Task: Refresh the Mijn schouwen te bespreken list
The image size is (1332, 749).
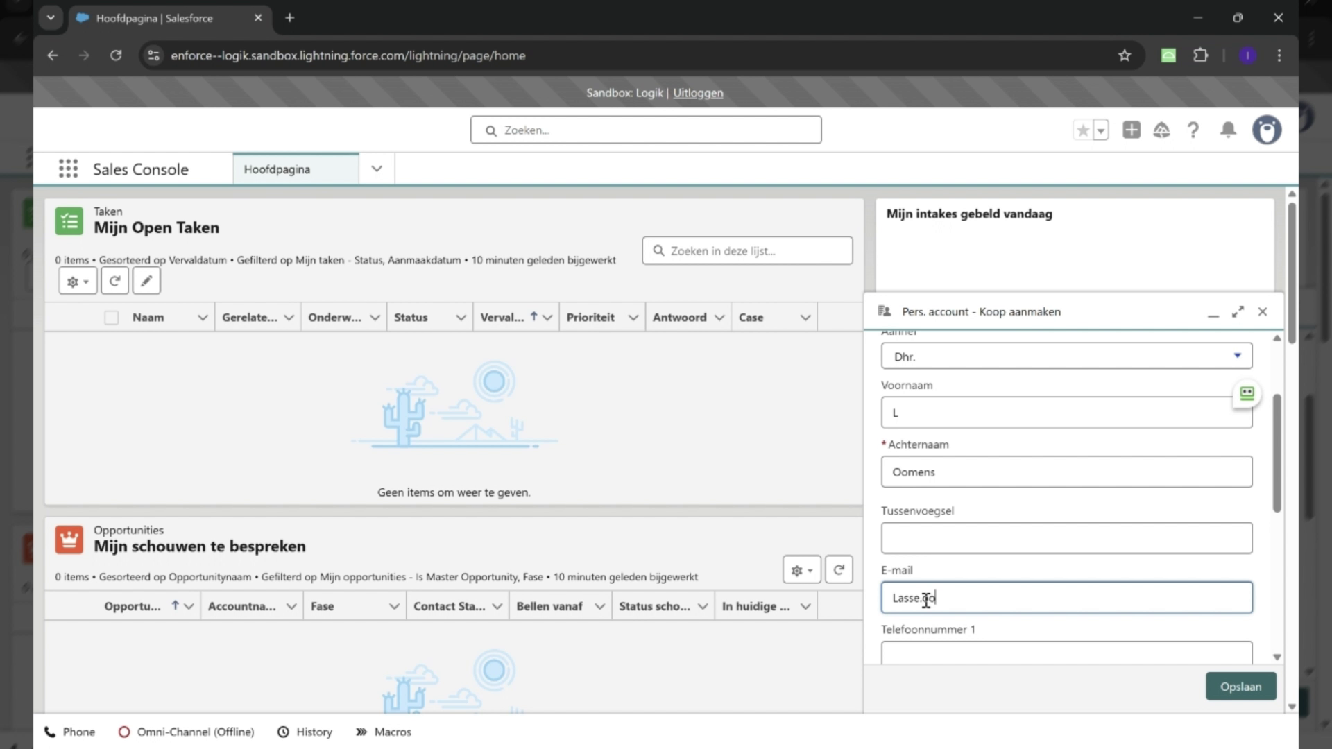Action: tap(839, 569)
